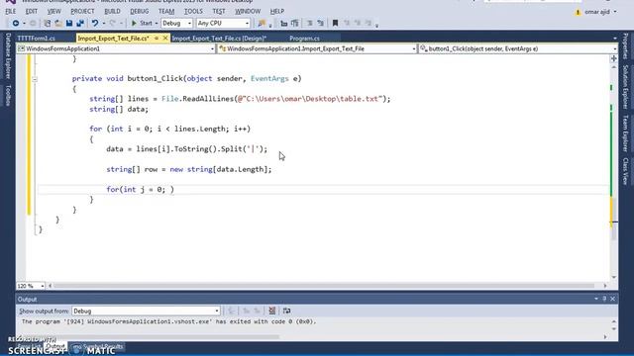634x356 pixels.
Task: Open the EDIT menu
Action: (31, 11)
